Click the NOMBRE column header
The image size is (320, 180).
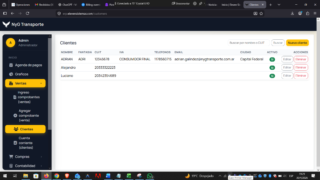(x=67, y=52)
